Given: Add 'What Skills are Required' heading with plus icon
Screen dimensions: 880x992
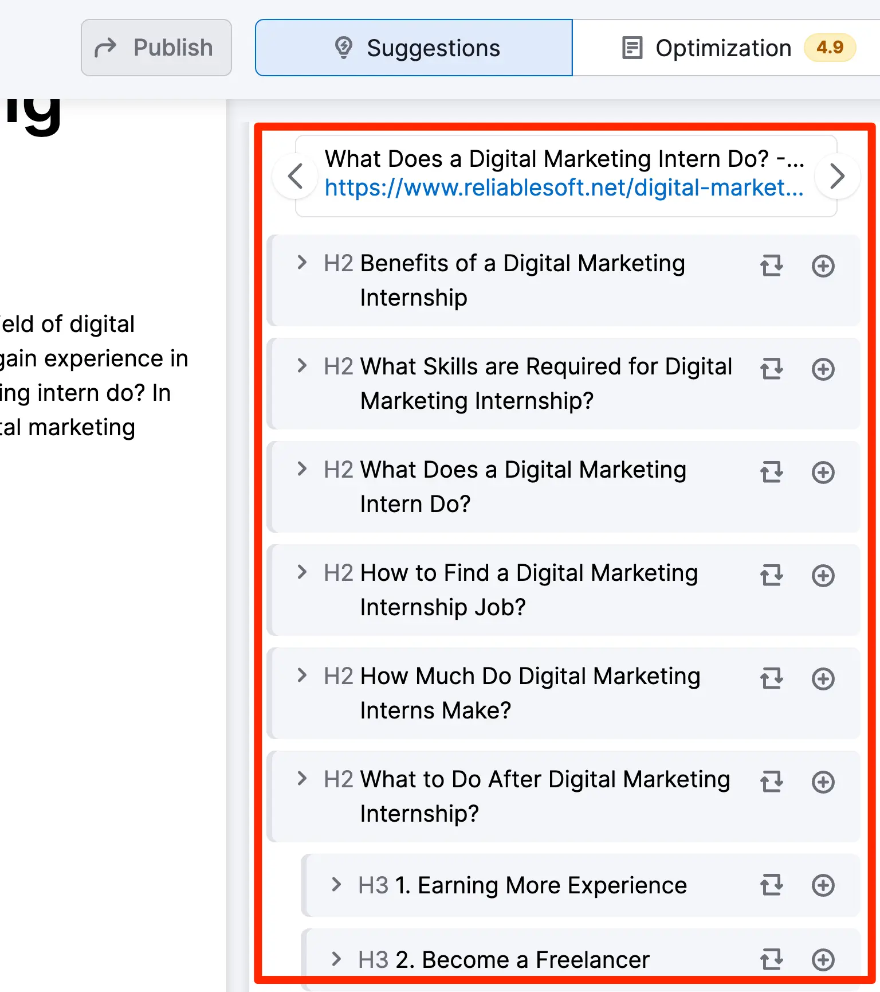Looking at the screenshot, I should pyautogui.click(x=823, y=369).
